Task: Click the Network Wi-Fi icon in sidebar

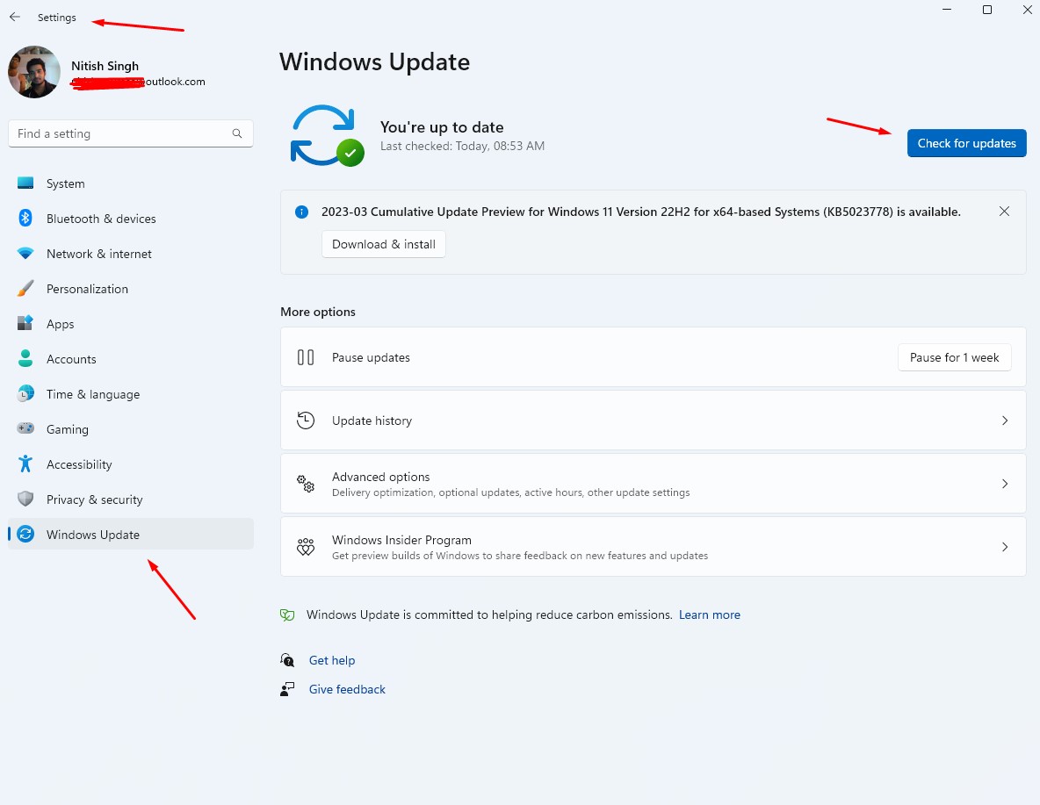Action: (25, 254)
